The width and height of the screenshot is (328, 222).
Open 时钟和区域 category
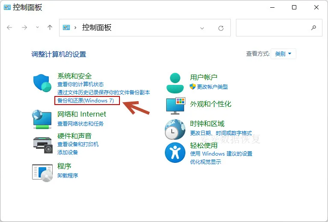(207, 123)
